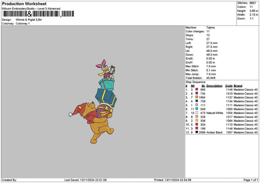
Task: Click the Total Bobbin value '45.94ft'
Action: [x=211, y=78]
